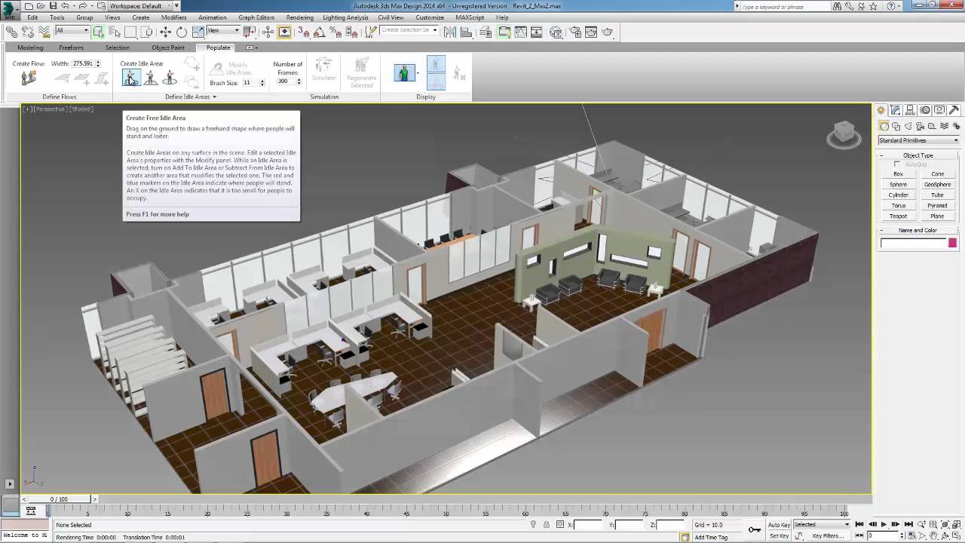
Task: Expand the Define Idle Areas panel arrow
Action: pyautogui.click(x=214, y=97)
